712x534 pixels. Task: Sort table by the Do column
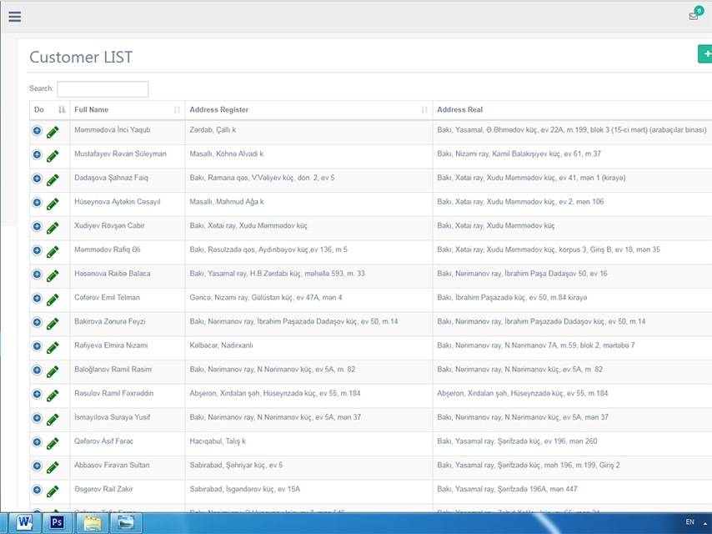[49, 110]
